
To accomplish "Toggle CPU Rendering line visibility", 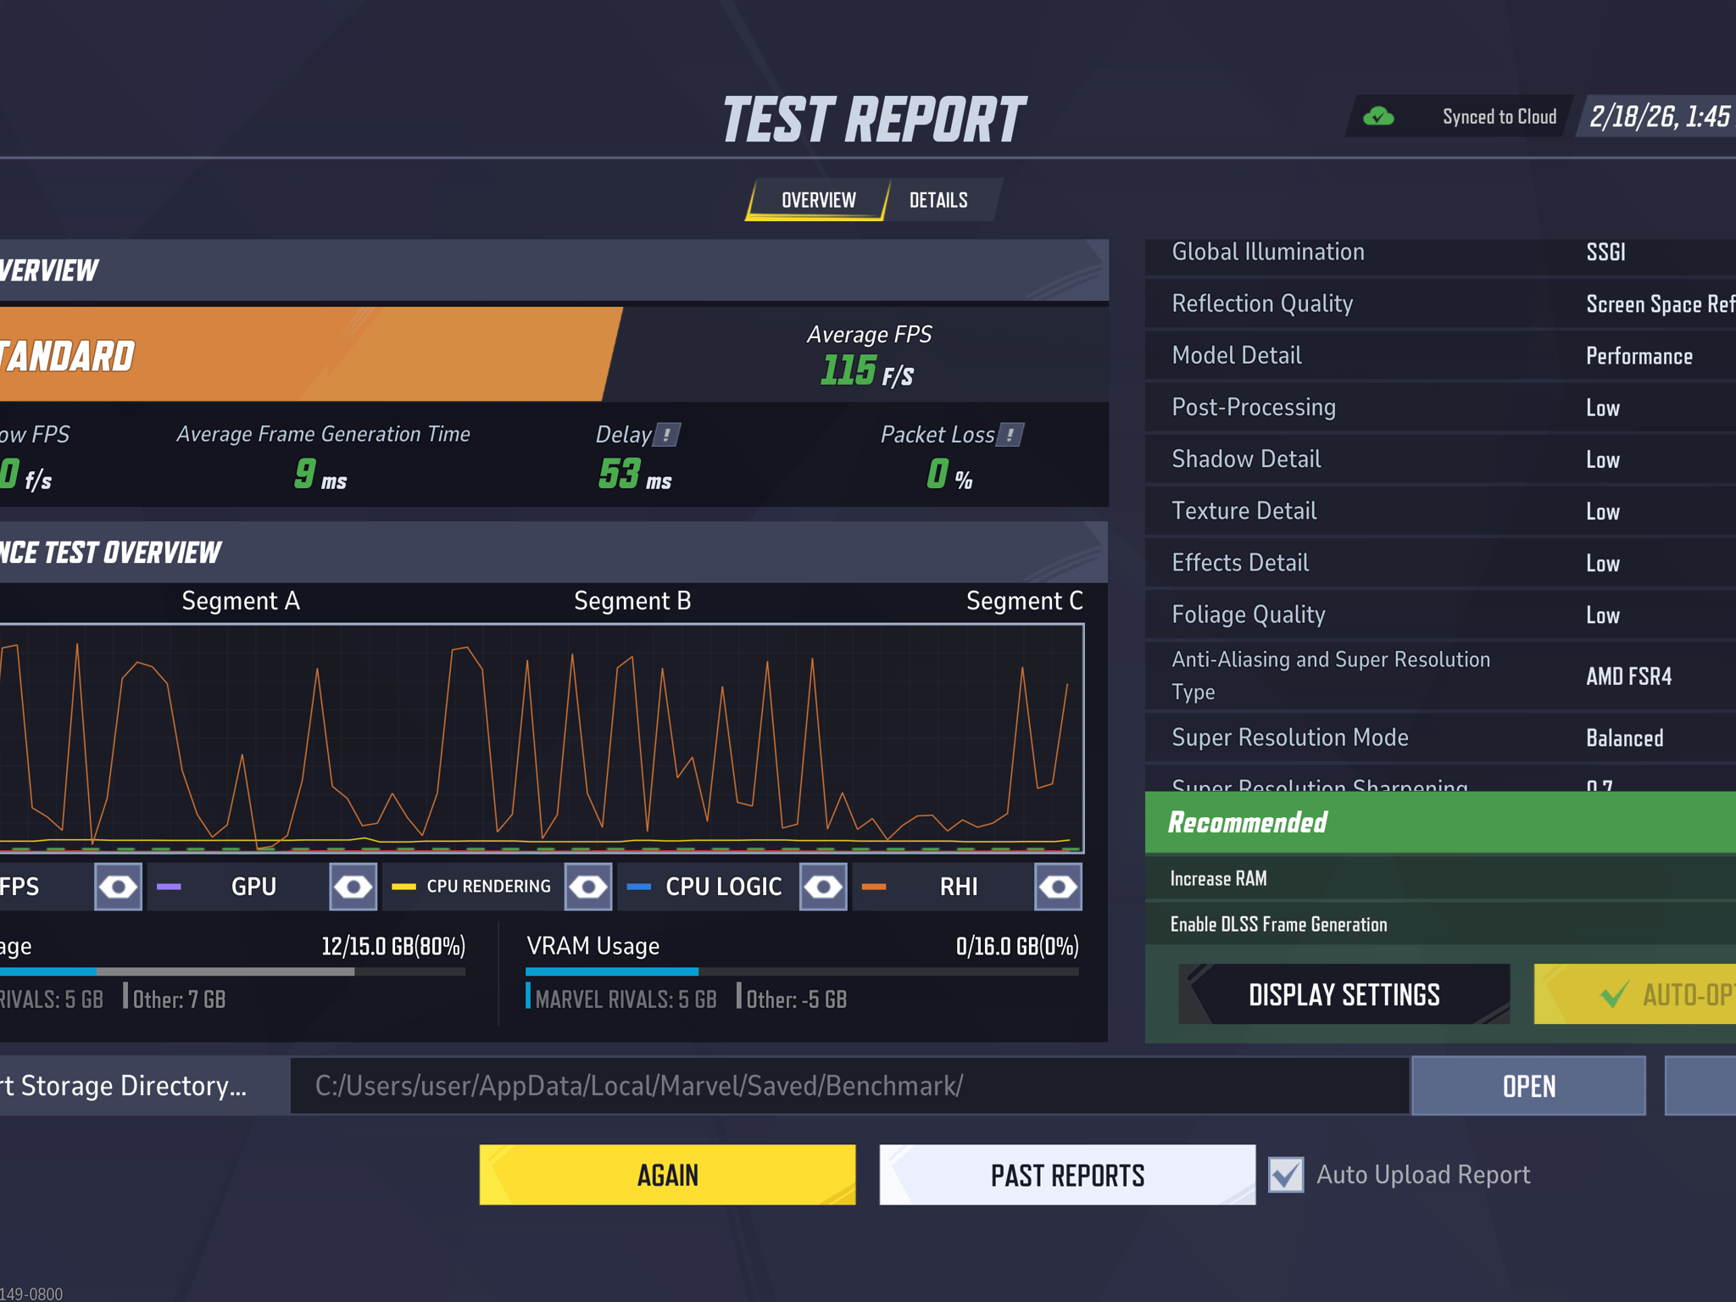I will (x=588, y=887).
